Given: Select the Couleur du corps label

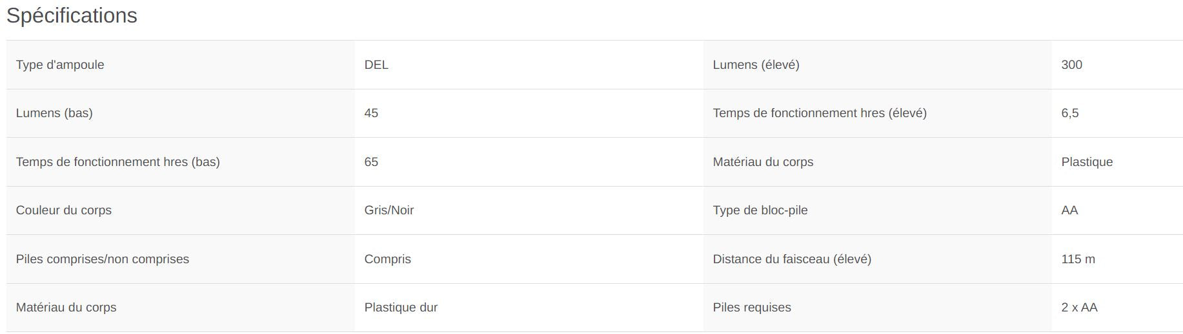Looking at the screenshot, I should tap(64, 210).
